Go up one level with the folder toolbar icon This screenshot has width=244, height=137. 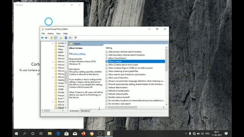(x=51, y=38)
